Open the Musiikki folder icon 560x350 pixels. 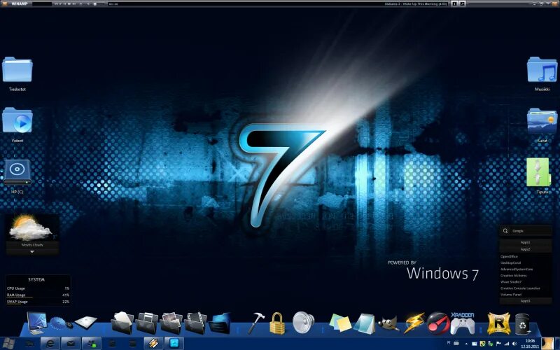[x=542, y=69]
